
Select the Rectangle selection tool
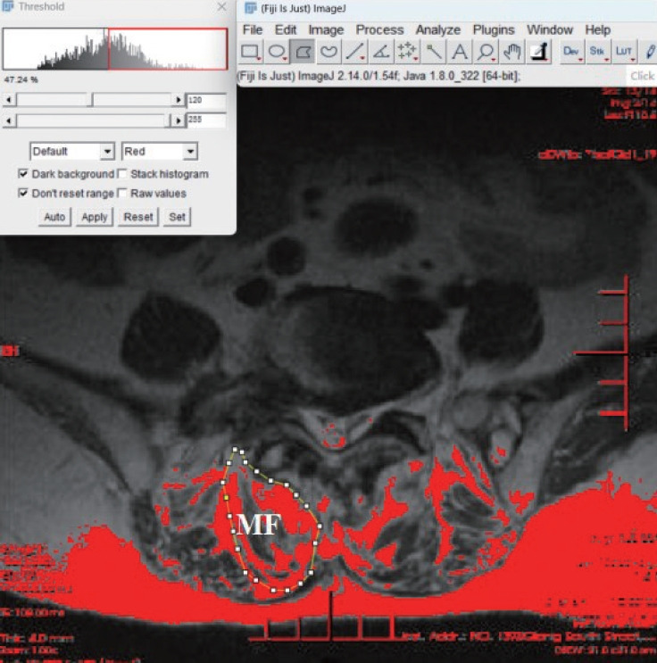(250, 52)
